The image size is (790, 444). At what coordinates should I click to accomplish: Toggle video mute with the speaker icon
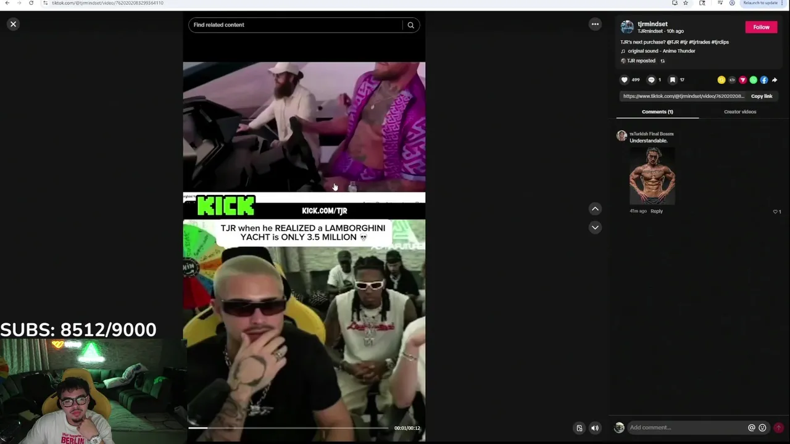595,428
